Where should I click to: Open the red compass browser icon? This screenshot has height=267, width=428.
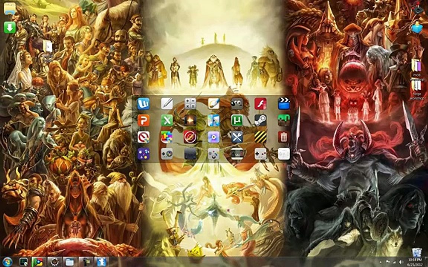[x=190, y=137]
